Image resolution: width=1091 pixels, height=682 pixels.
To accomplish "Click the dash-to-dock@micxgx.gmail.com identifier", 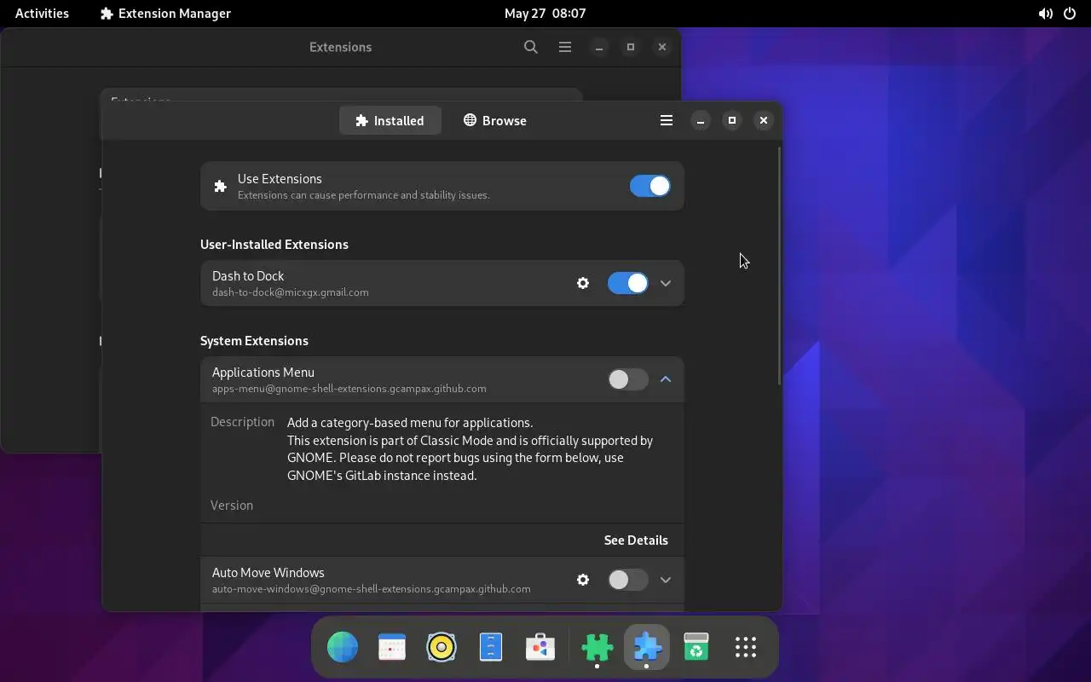I will pos(291,292).
